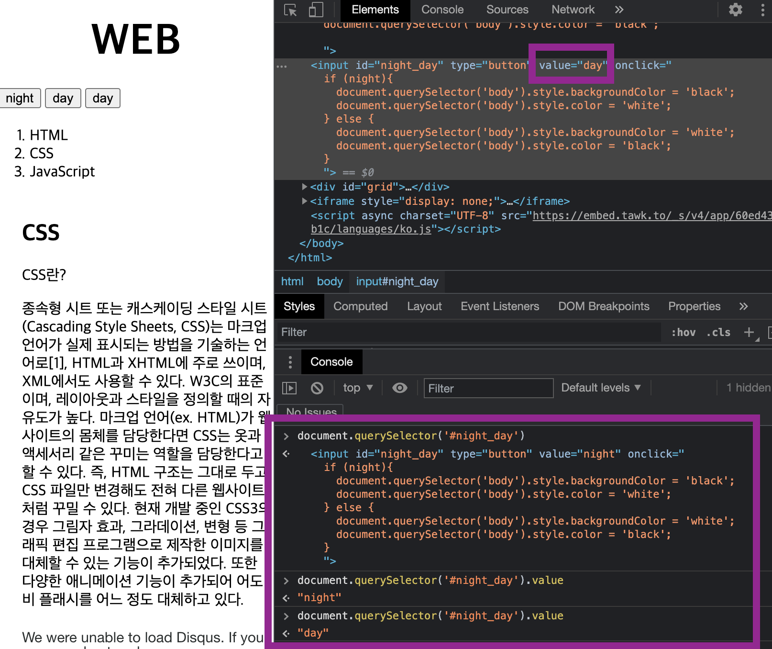Screen dimensions: 772x649
Task: Click the closing </body> tag row
Action: pos(321,243)
